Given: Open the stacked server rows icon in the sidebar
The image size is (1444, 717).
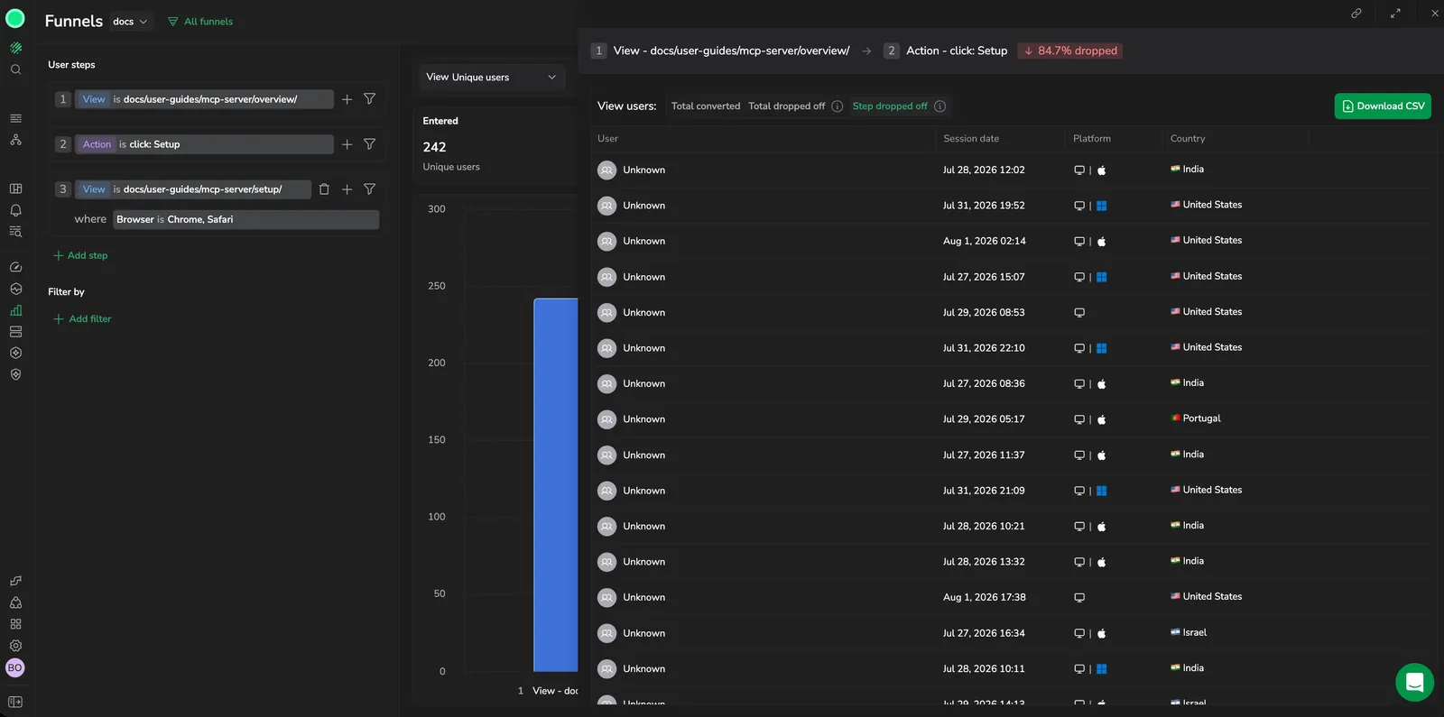Looking at the screenshot, I should point(15,332).
